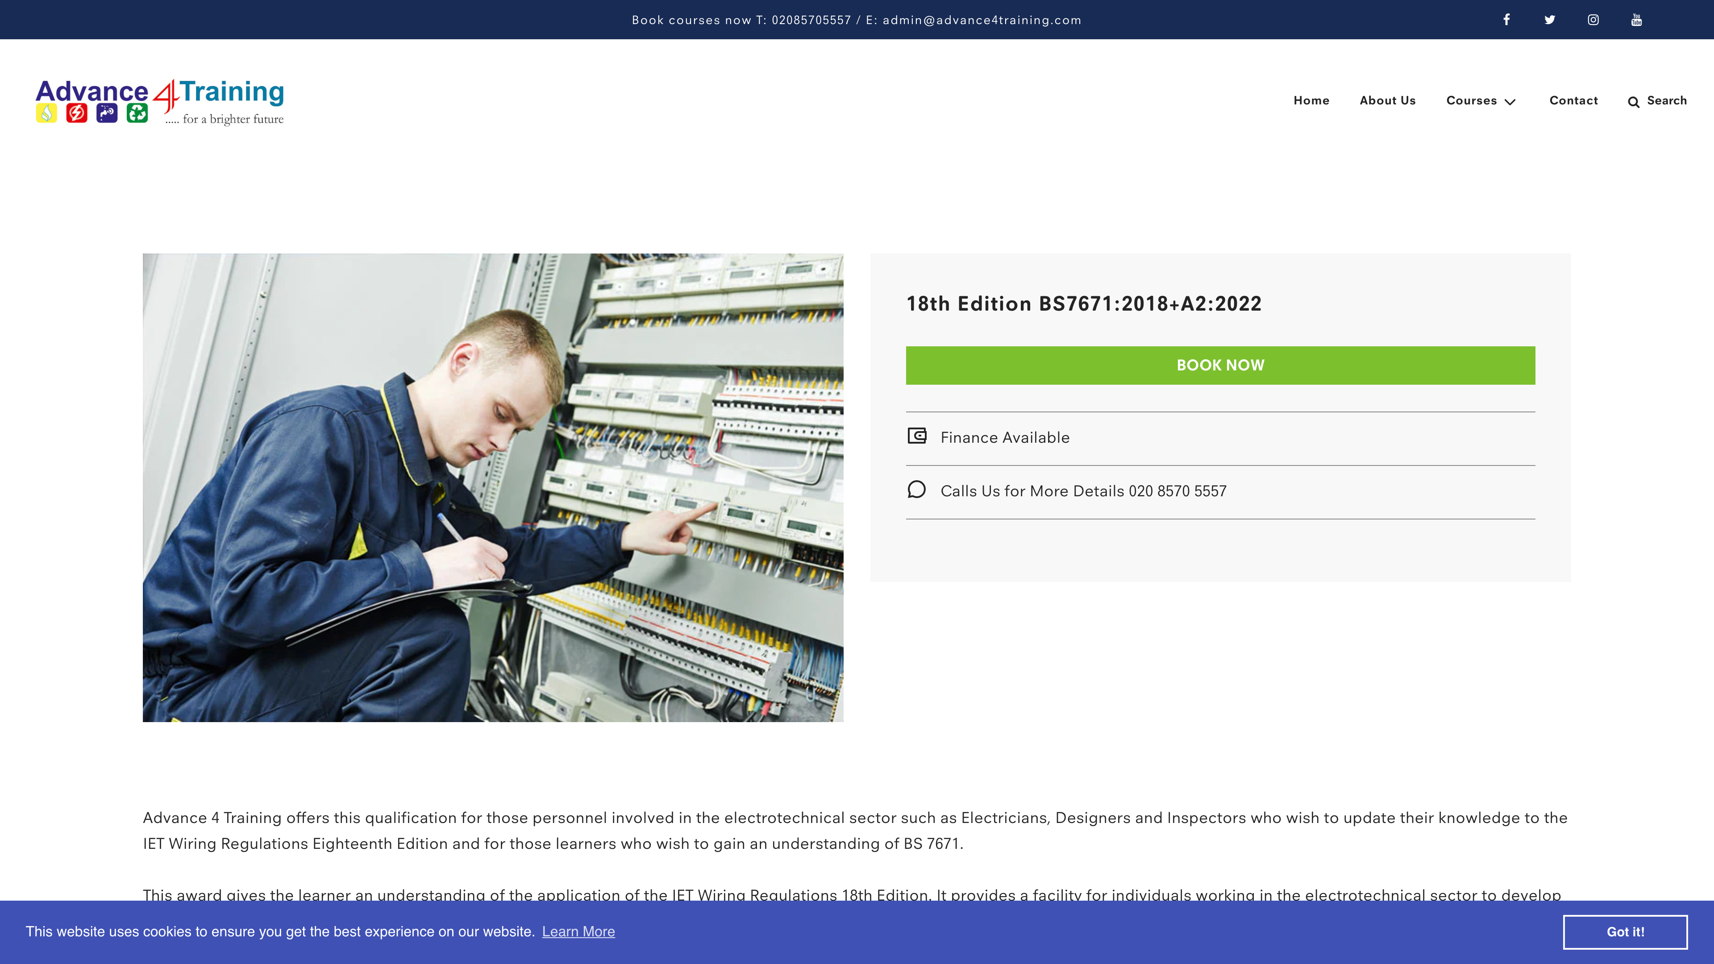Open the Instagram social icon
Viewport: 1714px width, 964px height.
click(1593, 19)
